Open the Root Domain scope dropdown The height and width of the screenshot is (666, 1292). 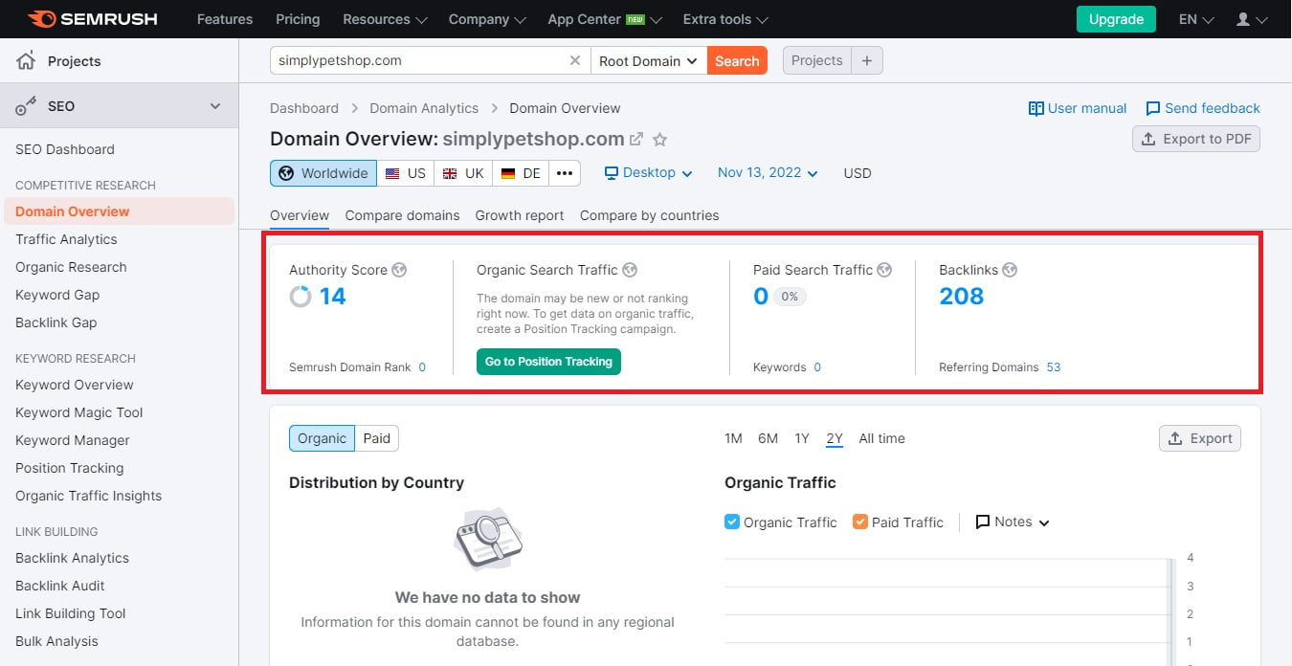[649, 60]
